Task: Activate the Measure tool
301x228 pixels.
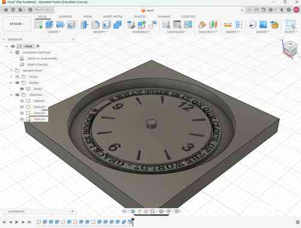Action: click(228, 25)
